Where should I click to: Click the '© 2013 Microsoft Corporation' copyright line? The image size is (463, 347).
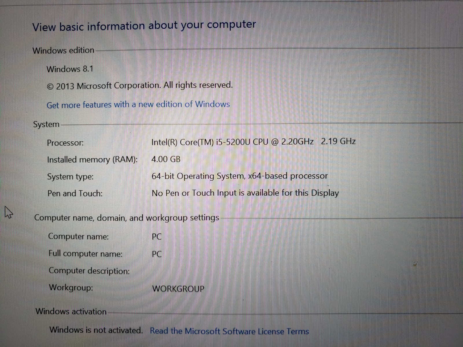click(139, 86)
